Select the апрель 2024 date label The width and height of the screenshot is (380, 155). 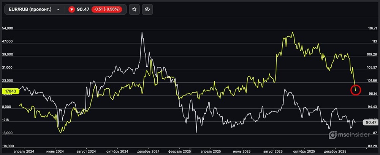(x=24, y=151)
